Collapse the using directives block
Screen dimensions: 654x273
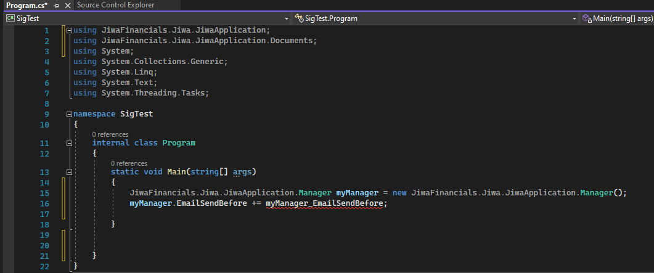[x=68, y=30]
